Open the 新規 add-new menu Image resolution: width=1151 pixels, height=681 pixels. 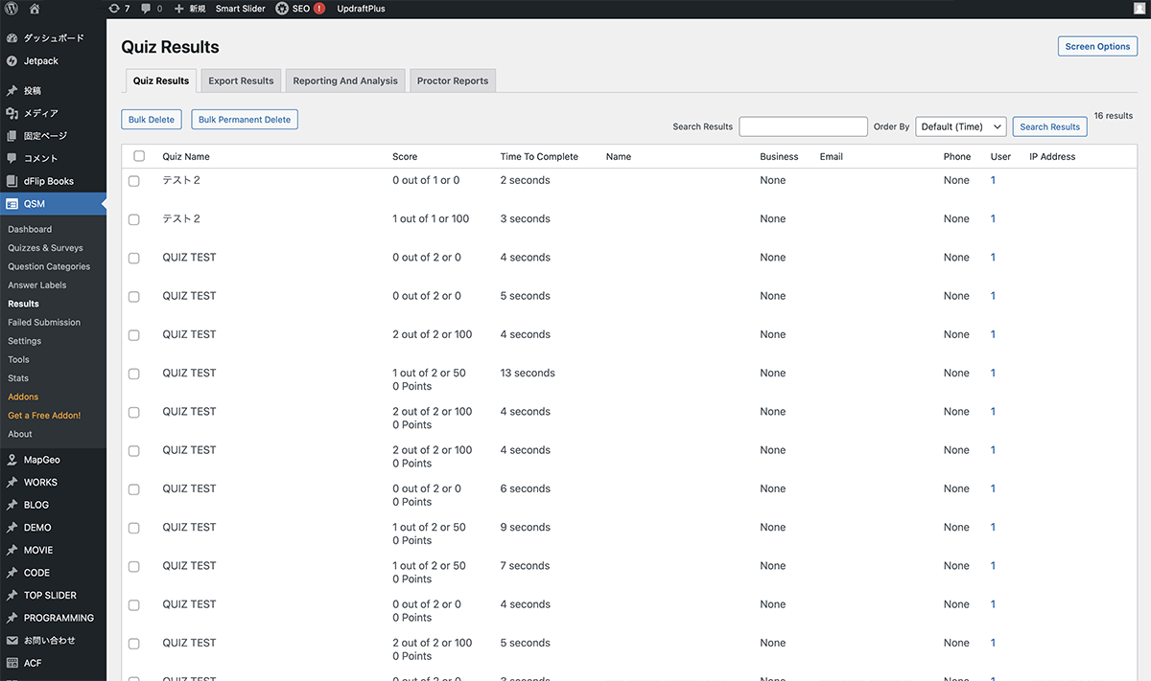(x=190, y=9)
